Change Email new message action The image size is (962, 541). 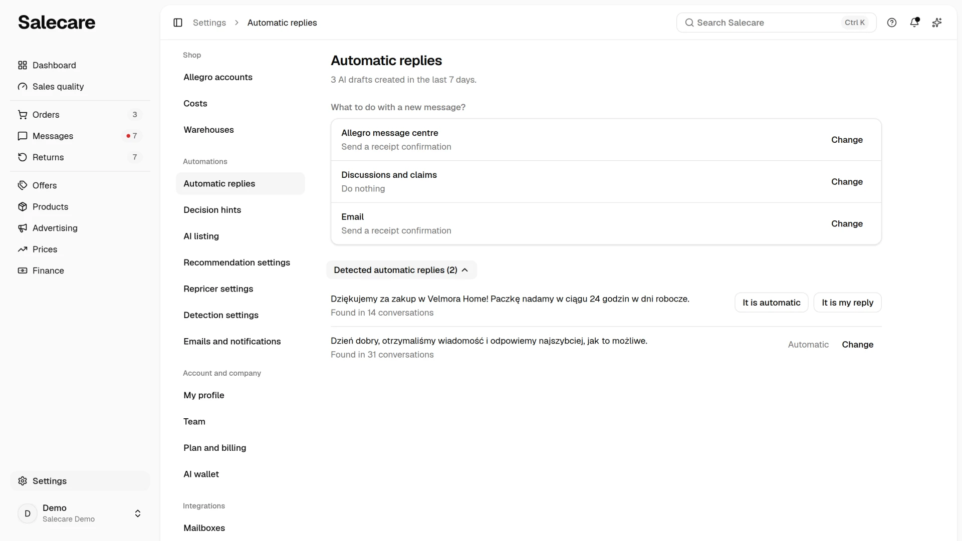pos(847,224)
